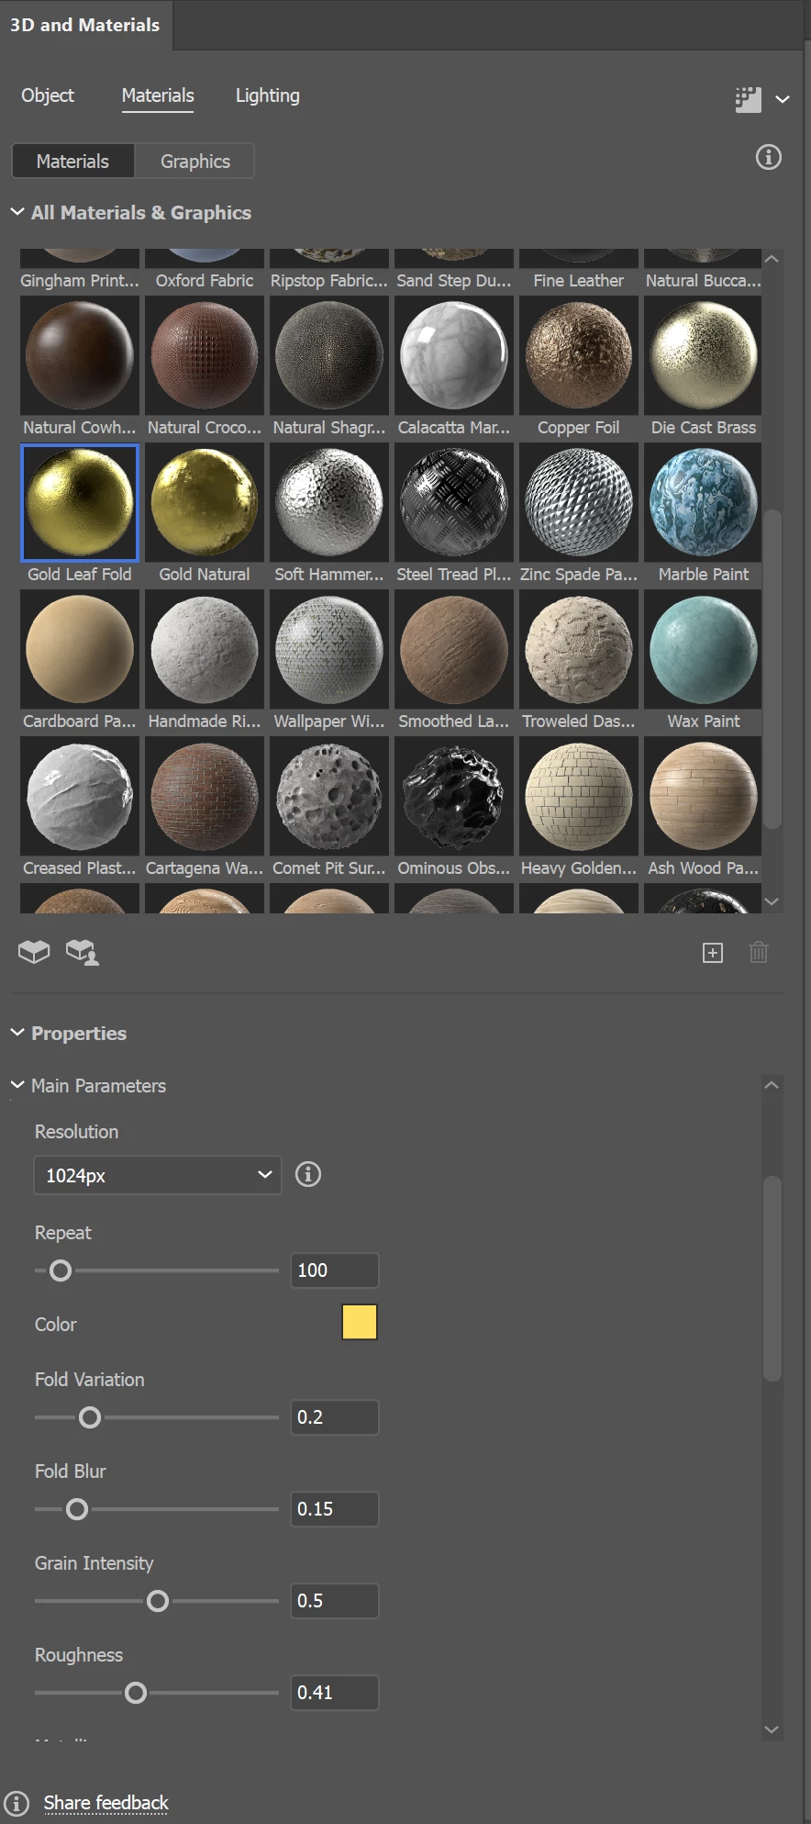The image size is (811, 1824).
Task: Open the Share feedback link
Action: 106,1803
